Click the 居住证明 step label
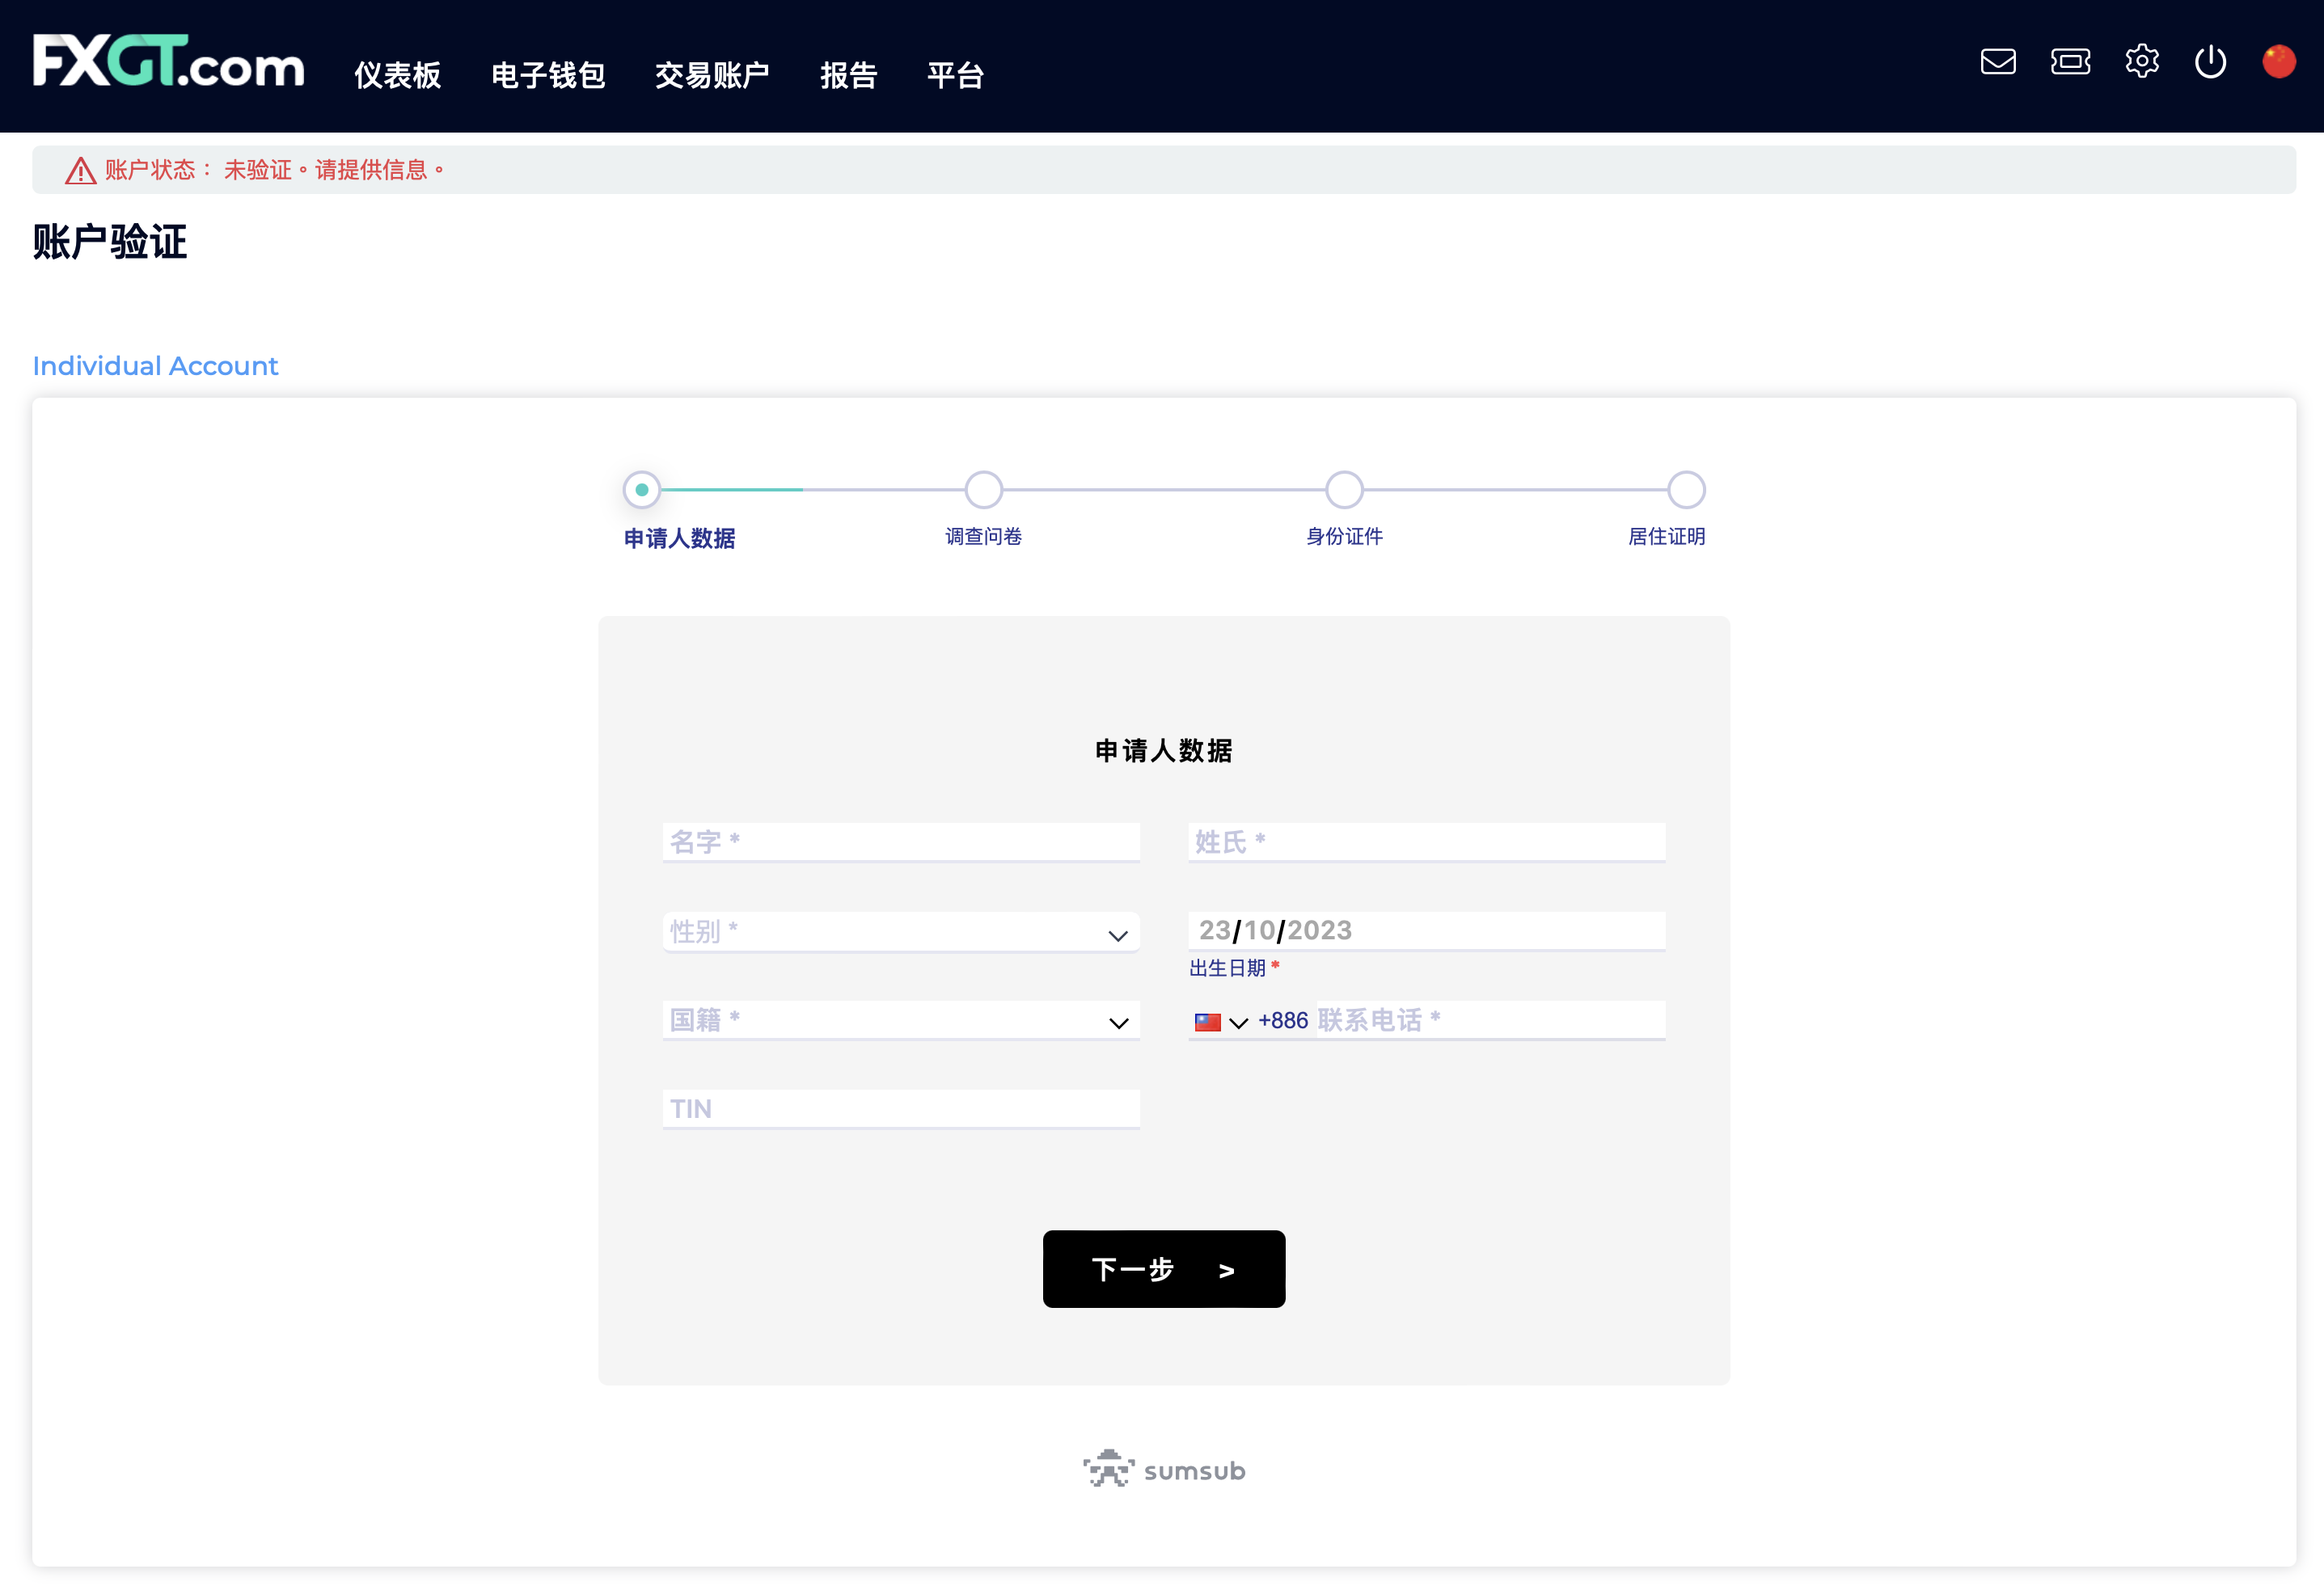 click(1667, 537)
